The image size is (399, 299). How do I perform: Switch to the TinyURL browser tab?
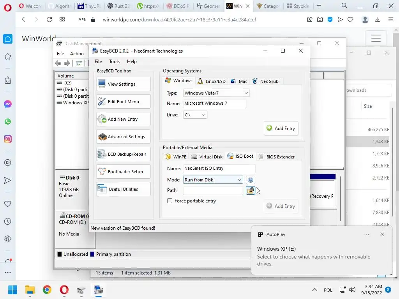tap(89, 6)
